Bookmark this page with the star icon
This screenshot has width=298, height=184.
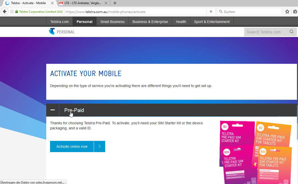(287, 12)
